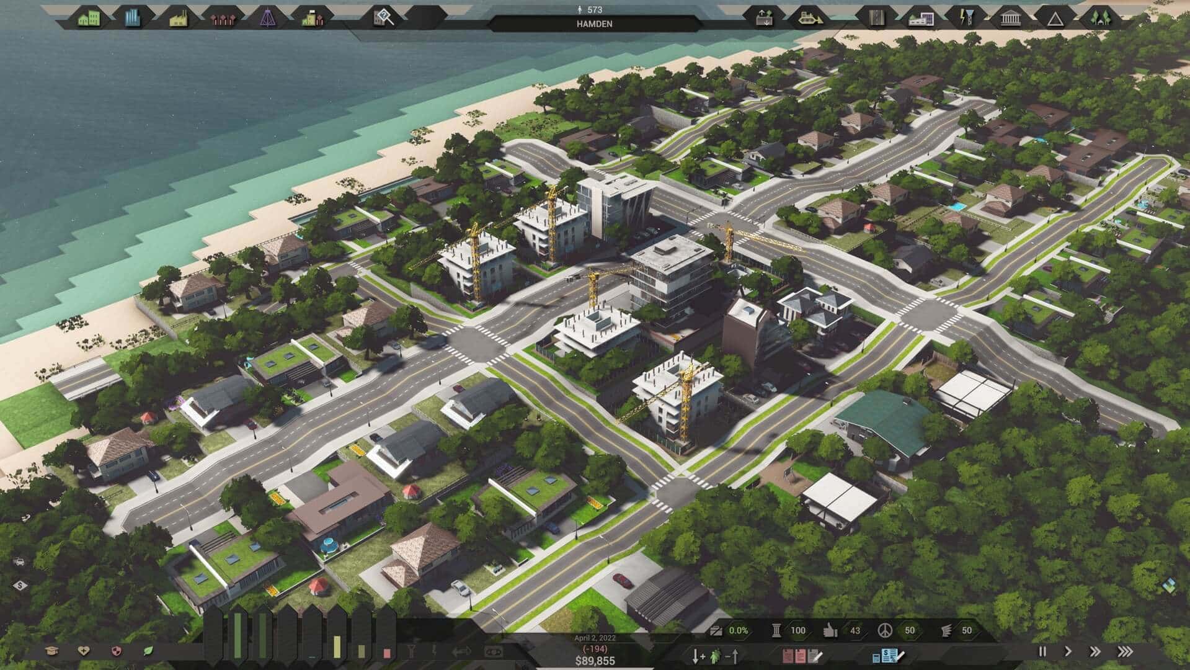This screenshot has width=1190, height=670.
Task: Click the city name HAMDEN
Action: click(x=594, y=24)
